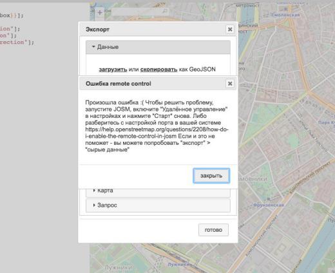Image resolution: width=335 pixels, height=273 pixels.
Task: Close the Ошибка remote control dialog X
Action: coord(230,84)
